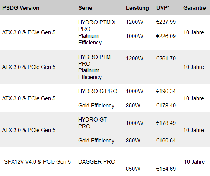
Task: Click the €226,09 price entry
Action: 166,36
